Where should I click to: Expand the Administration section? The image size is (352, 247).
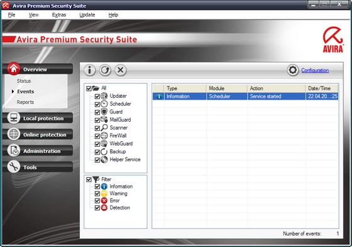[x=38, y=151]
